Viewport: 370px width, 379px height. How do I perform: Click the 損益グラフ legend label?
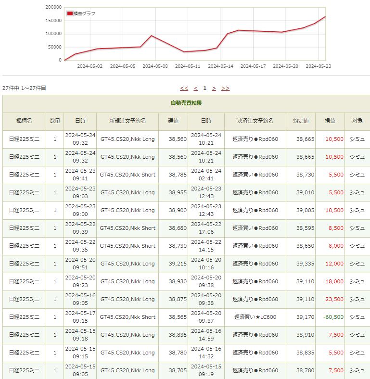coord(84,13)
